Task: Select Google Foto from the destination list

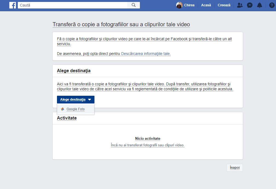Action: (x=75, y=109)
